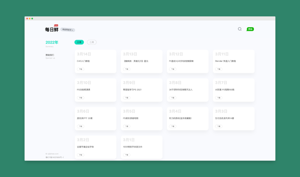Screen dimensions: 300x177
Task: Open the C4D入门教程 title
Action: point(83,61)
